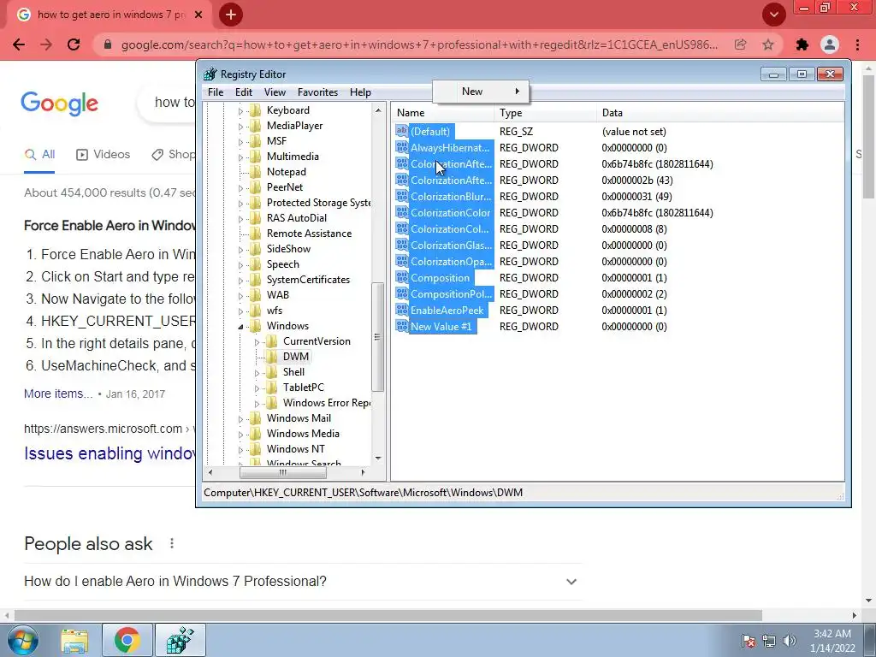The height and width of the screenshot is (657, 876).
Task: Switch to the All search tab
Action: pyautogui.click(x=39, y=154)
